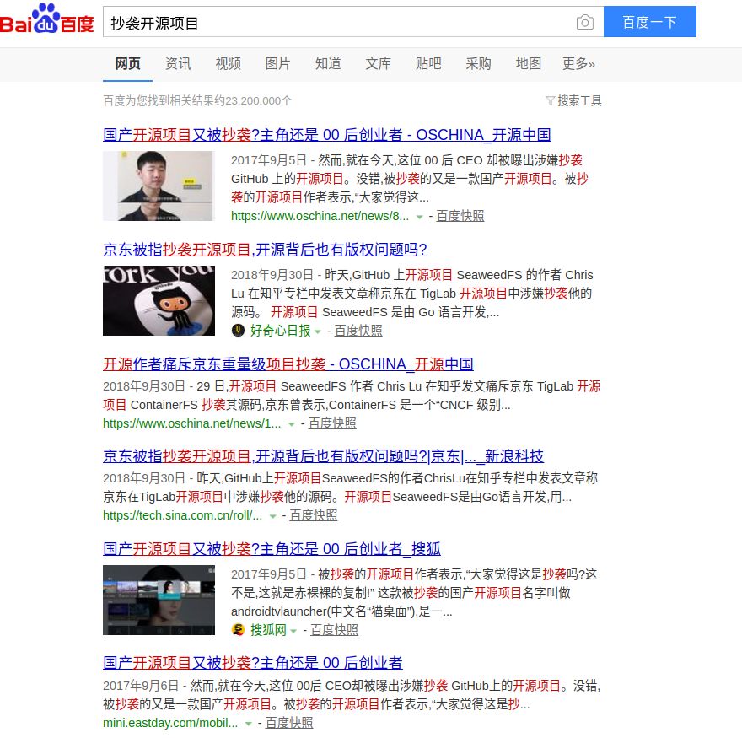Open the 新浪科技 京东被指抄袭 result
Image resolution: width=742 pixels, height=738 pixels.
[323, 455]
